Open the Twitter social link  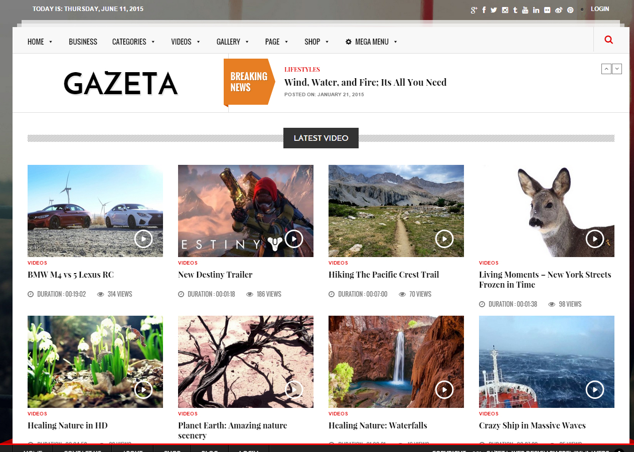[x=494, y=10]
